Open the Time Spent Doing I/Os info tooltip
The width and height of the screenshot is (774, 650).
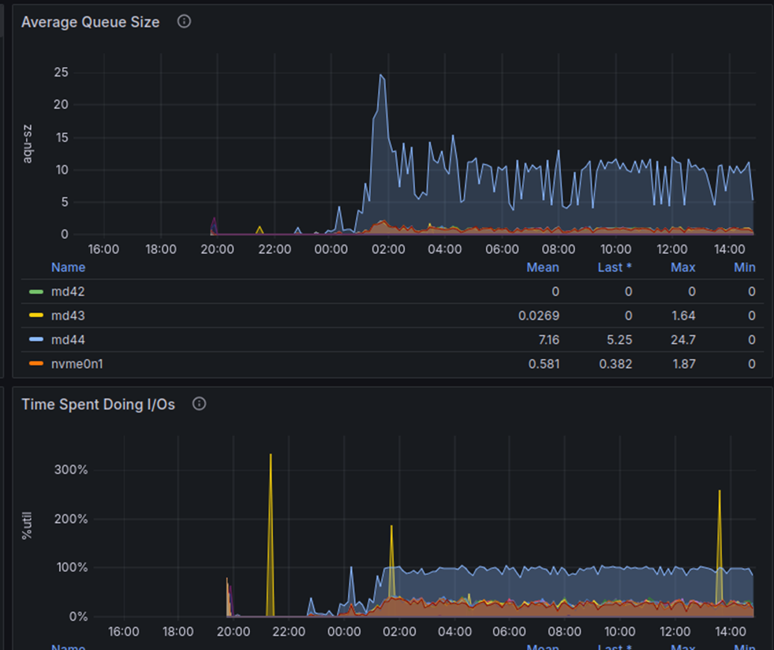[199, 404]
